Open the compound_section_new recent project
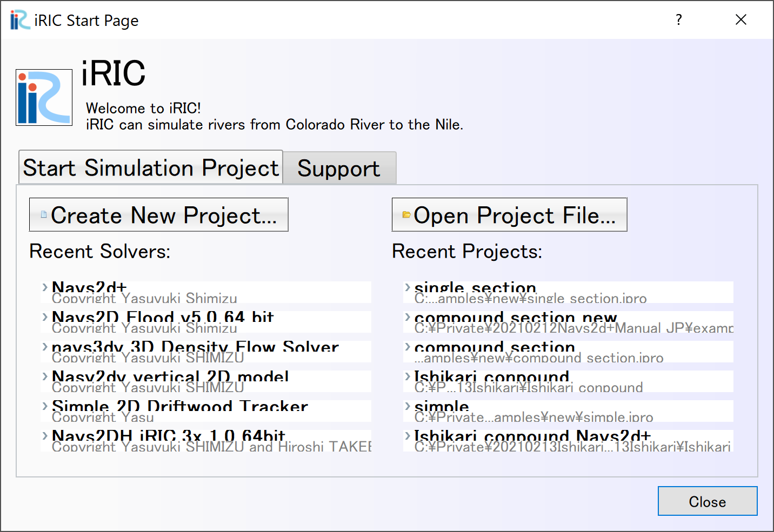This screenshot has width=774, height=532. [569, 322]
